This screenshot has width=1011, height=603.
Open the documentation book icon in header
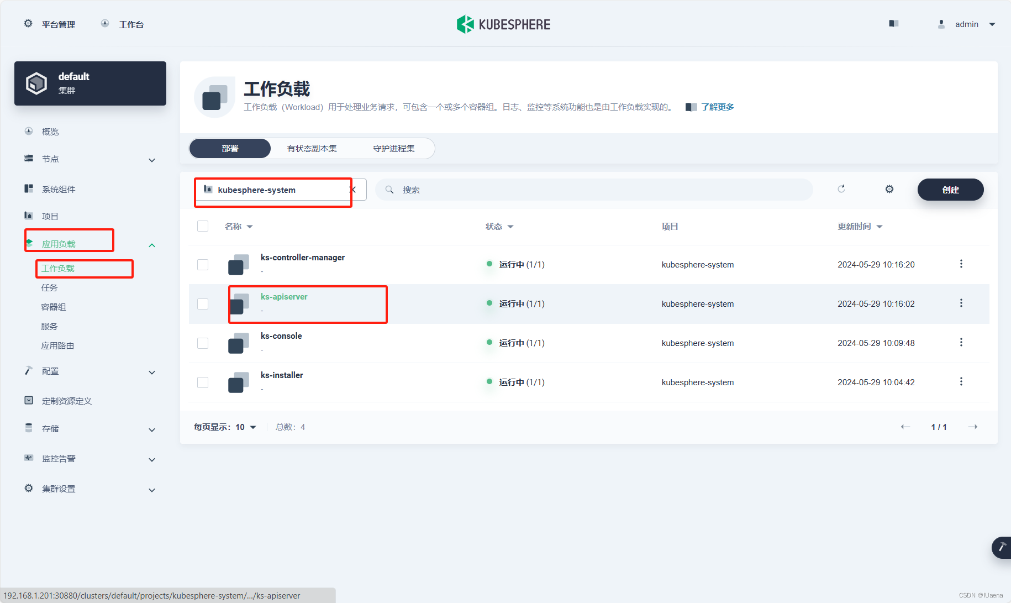point(894,24)
